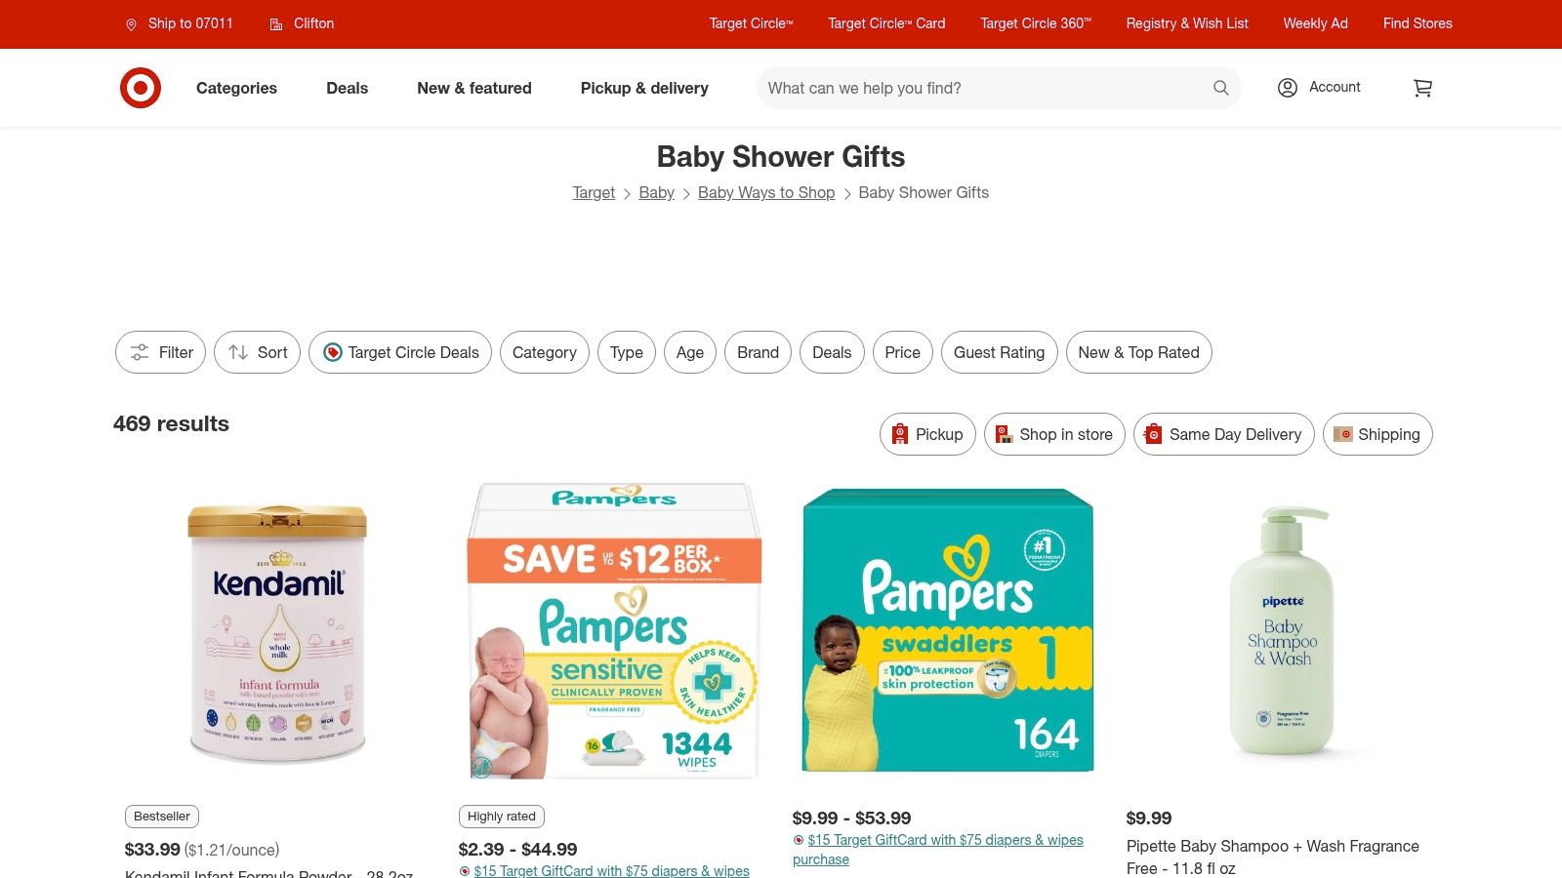
Task: Expand the Price filter dropdown
Action: pos(902,352)
